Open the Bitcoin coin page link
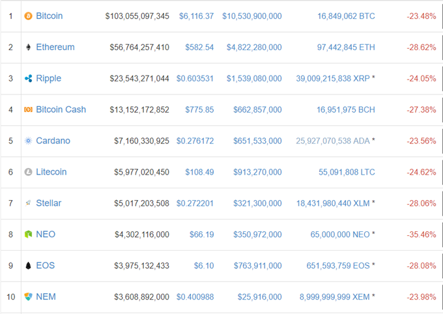Viewport: 443px width, 314px height. click(x=50, y=16)
